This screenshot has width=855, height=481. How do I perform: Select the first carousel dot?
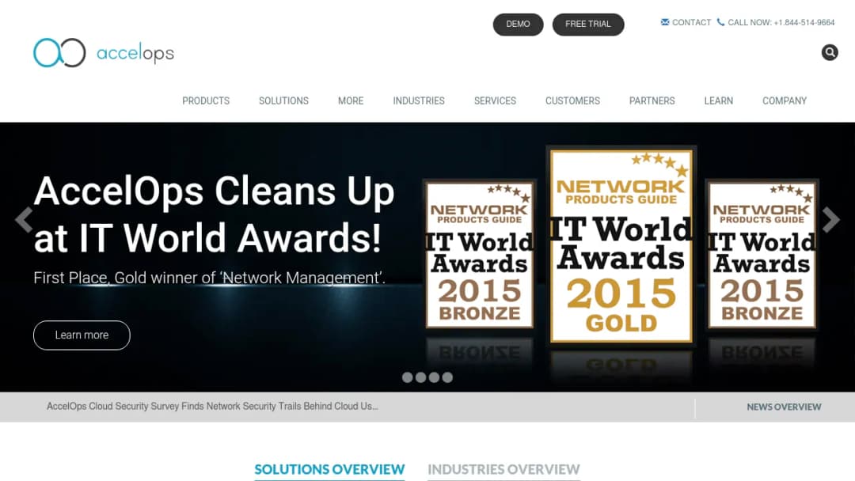click(x=408, y=377)
